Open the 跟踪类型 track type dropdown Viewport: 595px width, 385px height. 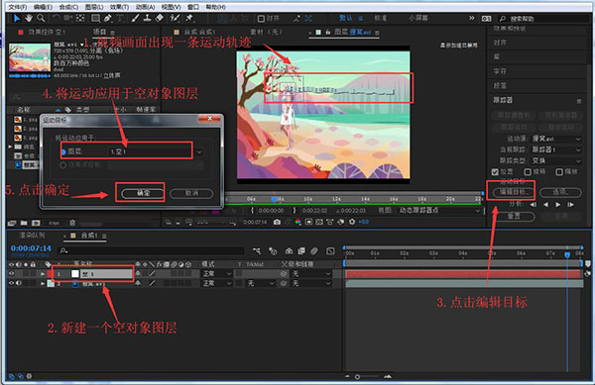click(556, 161)
